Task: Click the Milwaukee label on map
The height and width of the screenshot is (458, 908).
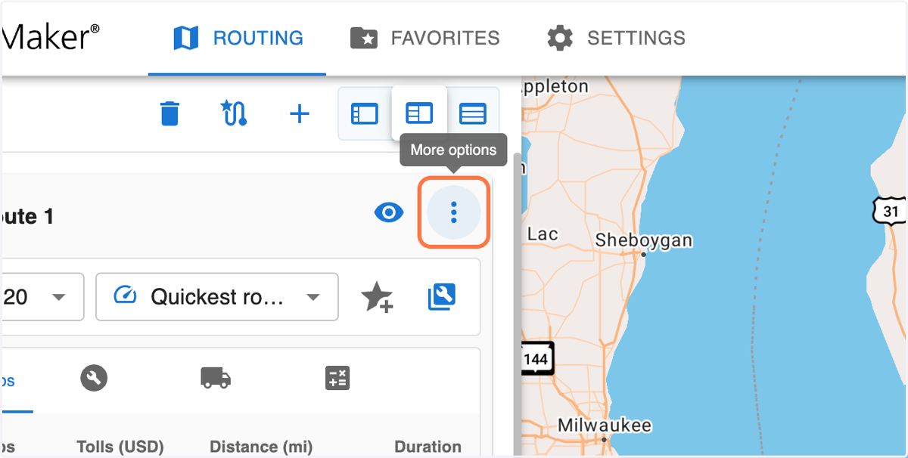Action: click(605, 426)
